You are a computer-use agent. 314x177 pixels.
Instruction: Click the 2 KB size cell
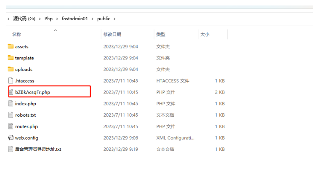click(220, 92)
